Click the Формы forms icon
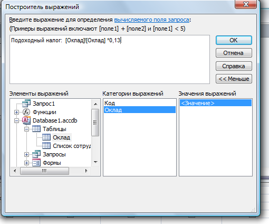Viewport: 269px width, 224px height. 36,163
